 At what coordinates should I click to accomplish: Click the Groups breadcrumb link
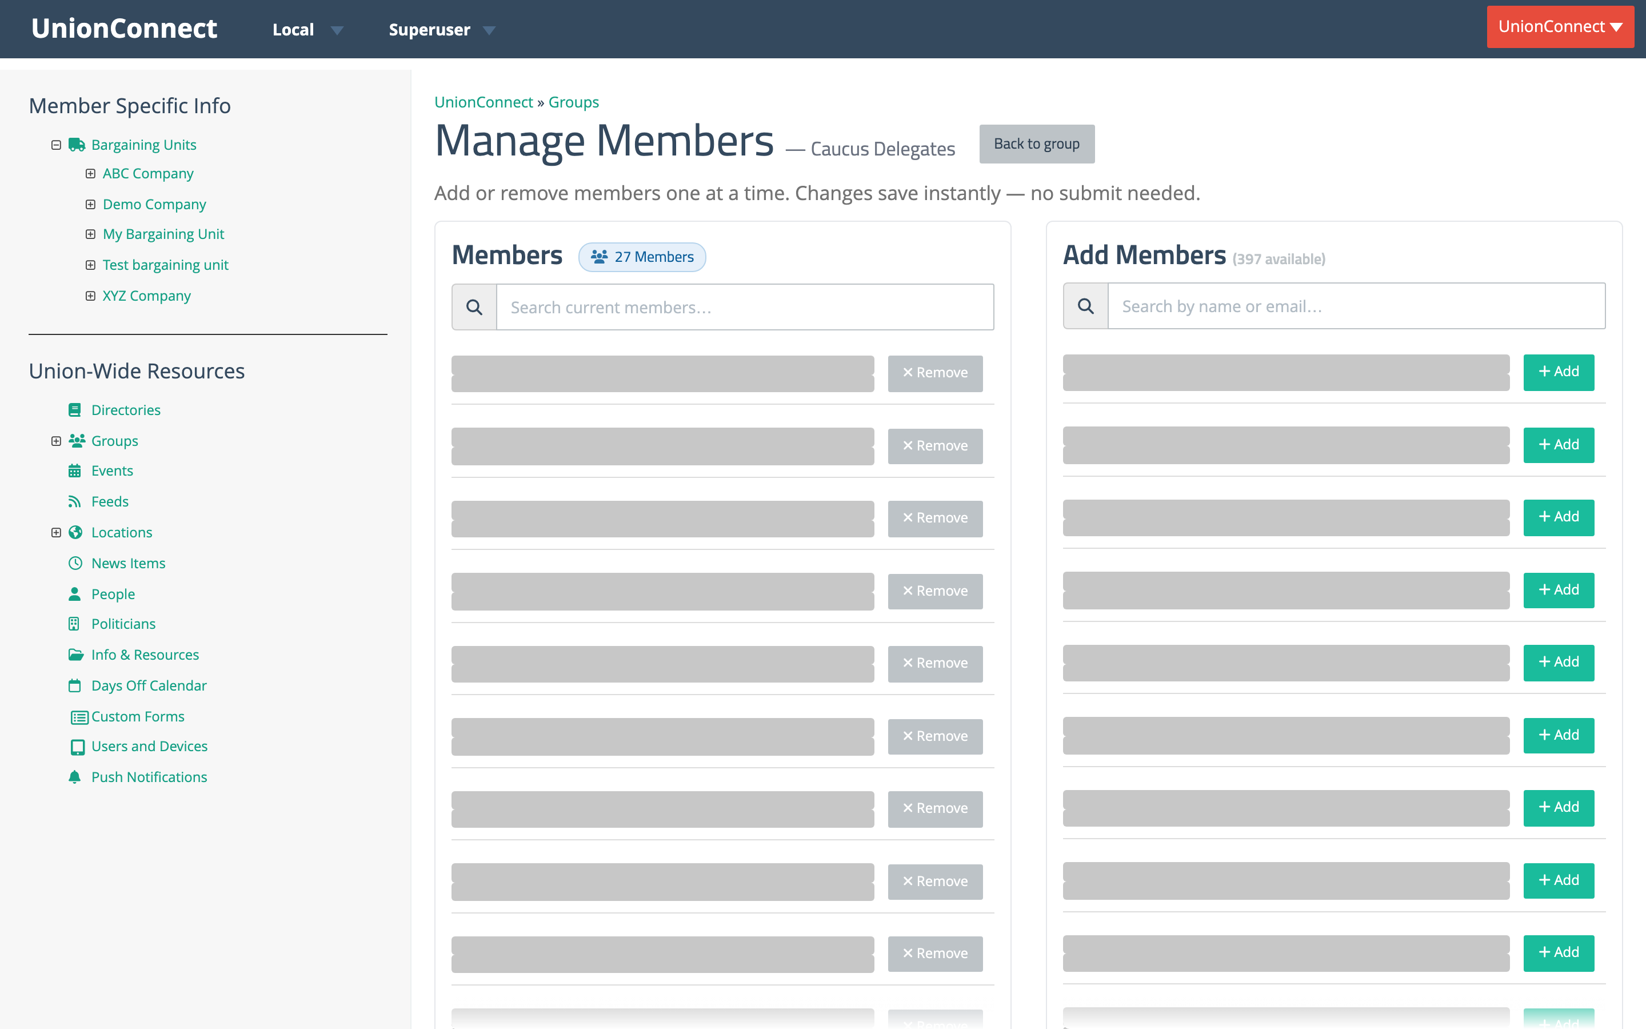click(x=573, y=102)
